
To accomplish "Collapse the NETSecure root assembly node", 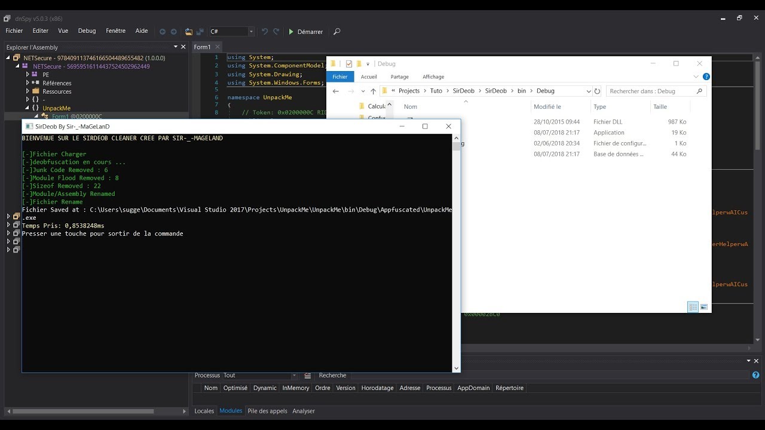I will [8, 58].
